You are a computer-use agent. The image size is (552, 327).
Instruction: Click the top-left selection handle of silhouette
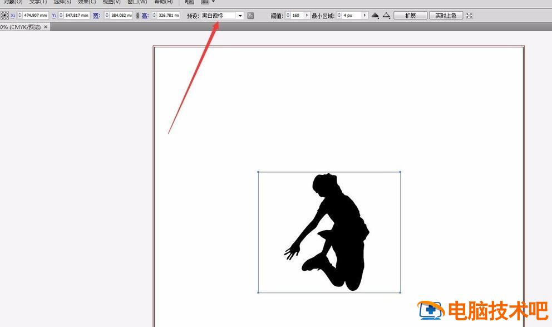[x=258, y=172]
